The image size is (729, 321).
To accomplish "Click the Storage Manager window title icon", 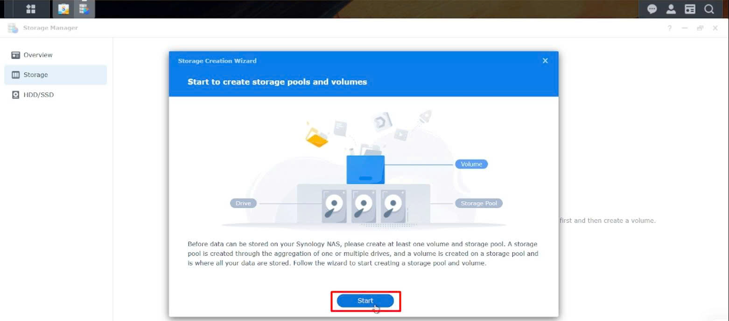I will (13, 28).
